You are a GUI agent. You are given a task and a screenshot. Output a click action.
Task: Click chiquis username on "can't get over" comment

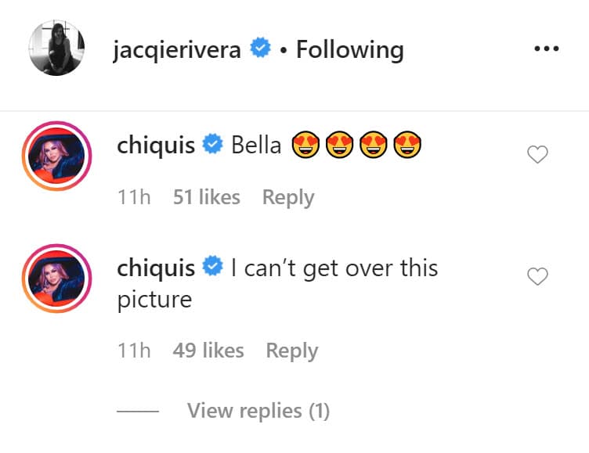(x=156, y=268)
